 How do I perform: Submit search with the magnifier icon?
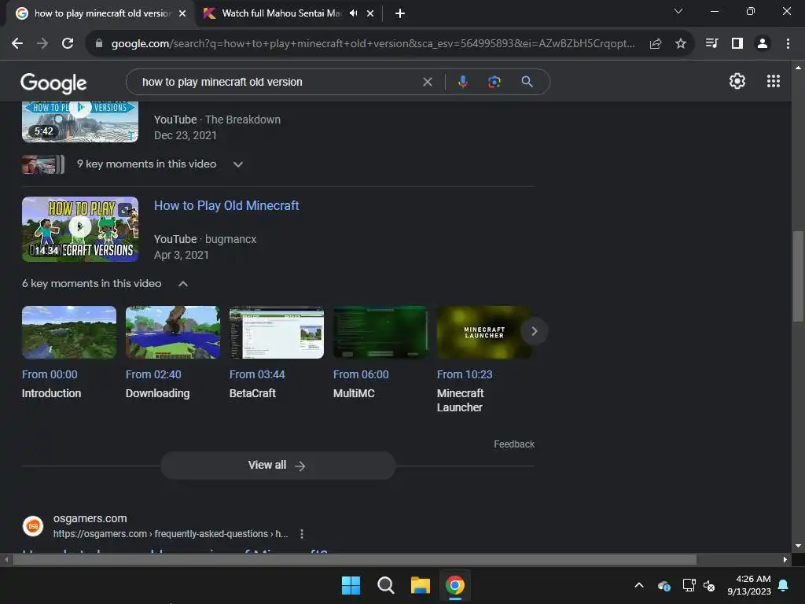pos(527,82)
